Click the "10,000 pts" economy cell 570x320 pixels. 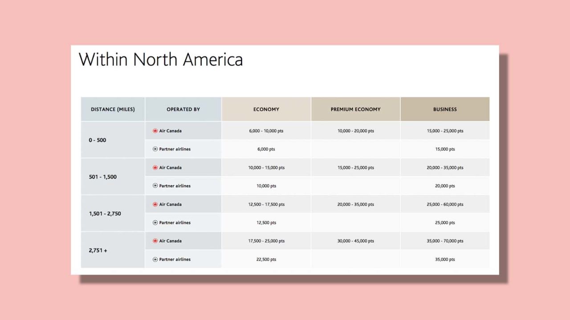(266, 186)
